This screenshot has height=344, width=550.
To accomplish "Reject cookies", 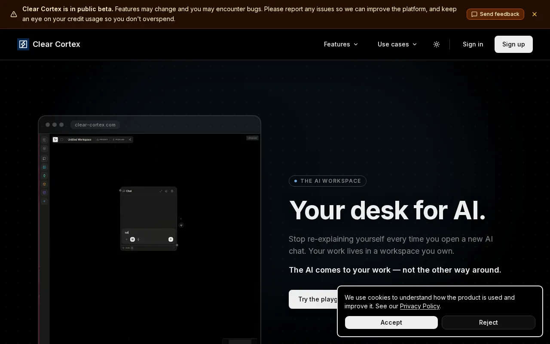I will 489,322.
